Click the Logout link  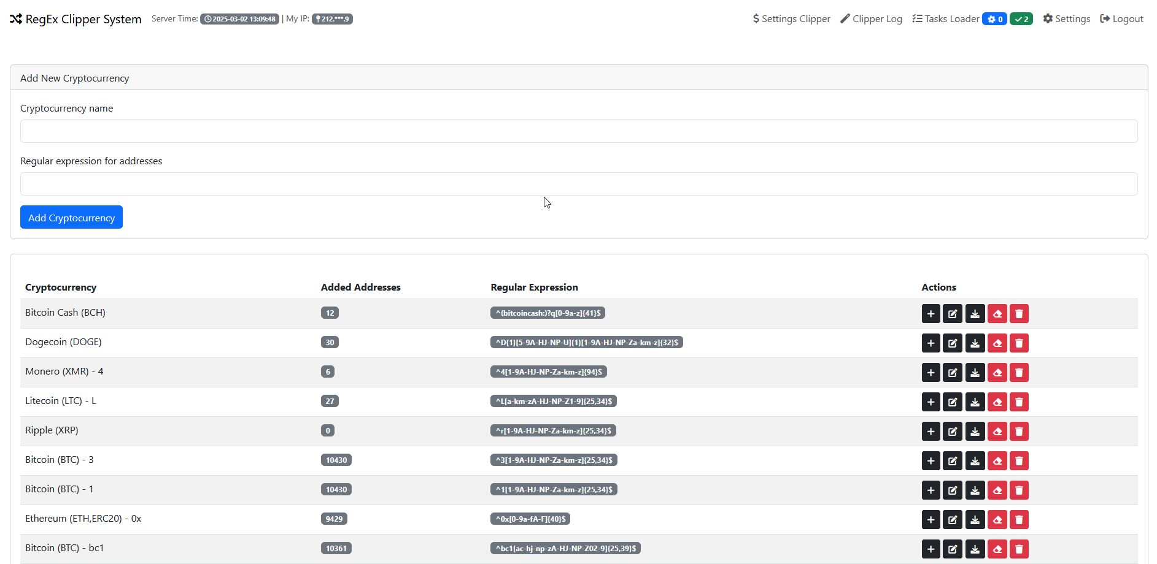(1121, 19)
